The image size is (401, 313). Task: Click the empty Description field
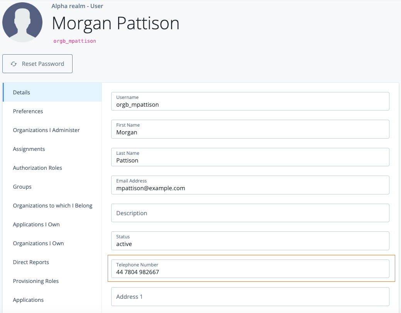tap(250, 213)
